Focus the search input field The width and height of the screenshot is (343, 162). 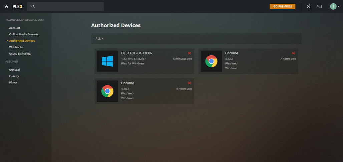[x=65, y=7]
